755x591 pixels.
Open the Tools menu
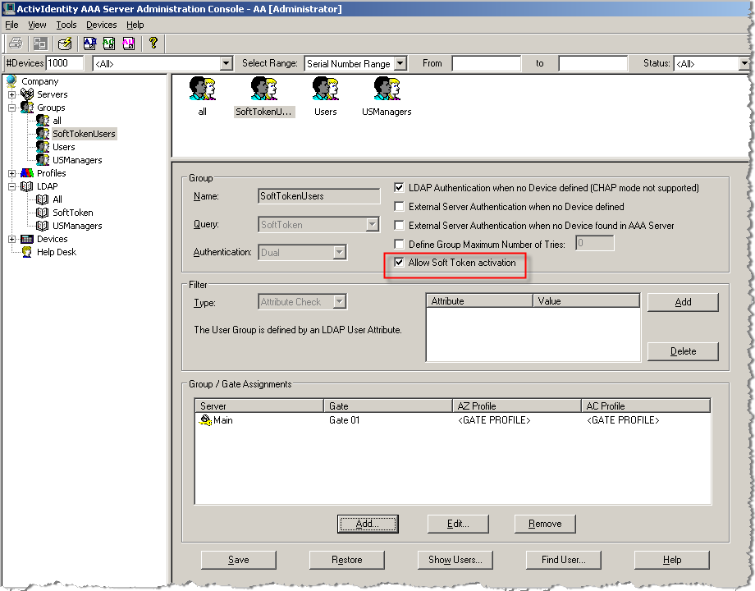click(66, 25)
